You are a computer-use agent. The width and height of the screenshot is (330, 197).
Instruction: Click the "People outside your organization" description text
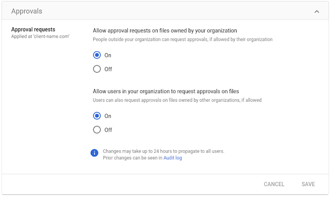coord(183,40)
